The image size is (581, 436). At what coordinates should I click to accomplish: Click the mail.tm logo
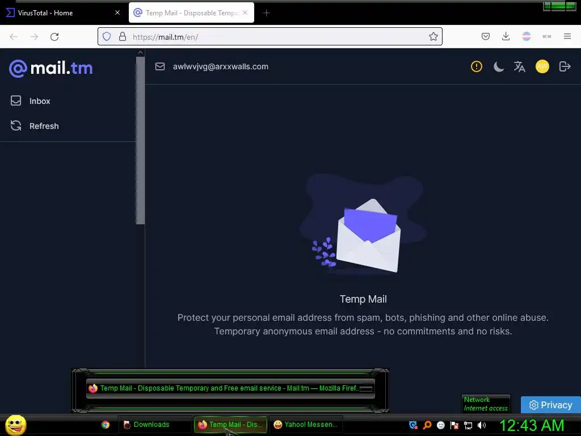point(50,68)
